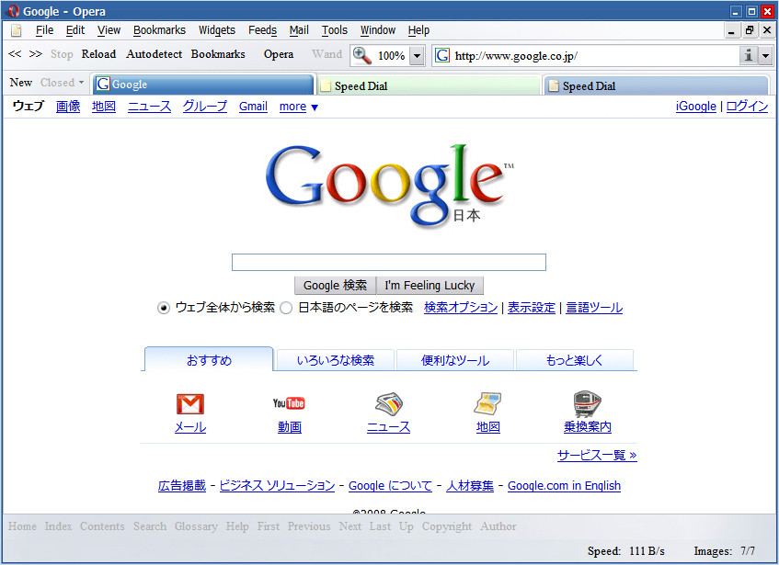Open the ニュース link in top nav

[150, 107]
